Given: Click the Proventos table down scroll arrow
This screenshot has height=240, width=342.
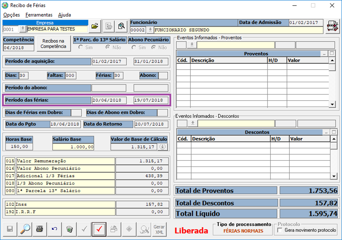Looking at the screenshot, I should [x=332, y=104].
